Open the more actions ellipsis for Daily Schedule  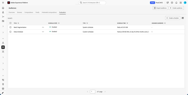pyautogui.click(x=43, y=32)
